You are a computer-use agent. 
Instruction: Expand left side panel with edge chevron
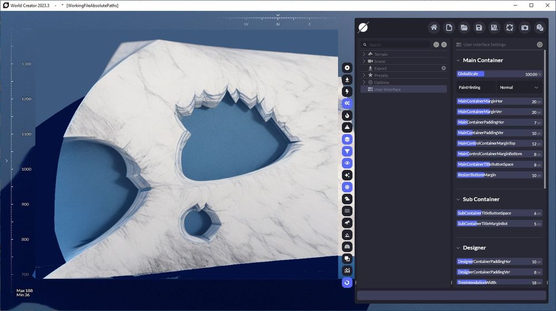pyautogui.click(x=6, y=161)
